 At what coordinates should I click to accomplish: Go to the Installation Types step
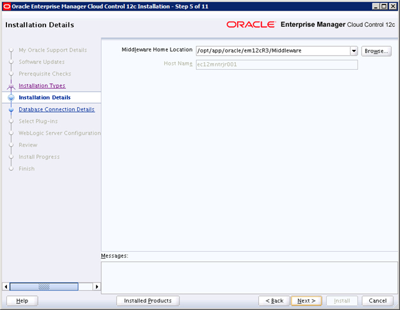(42, 86)
